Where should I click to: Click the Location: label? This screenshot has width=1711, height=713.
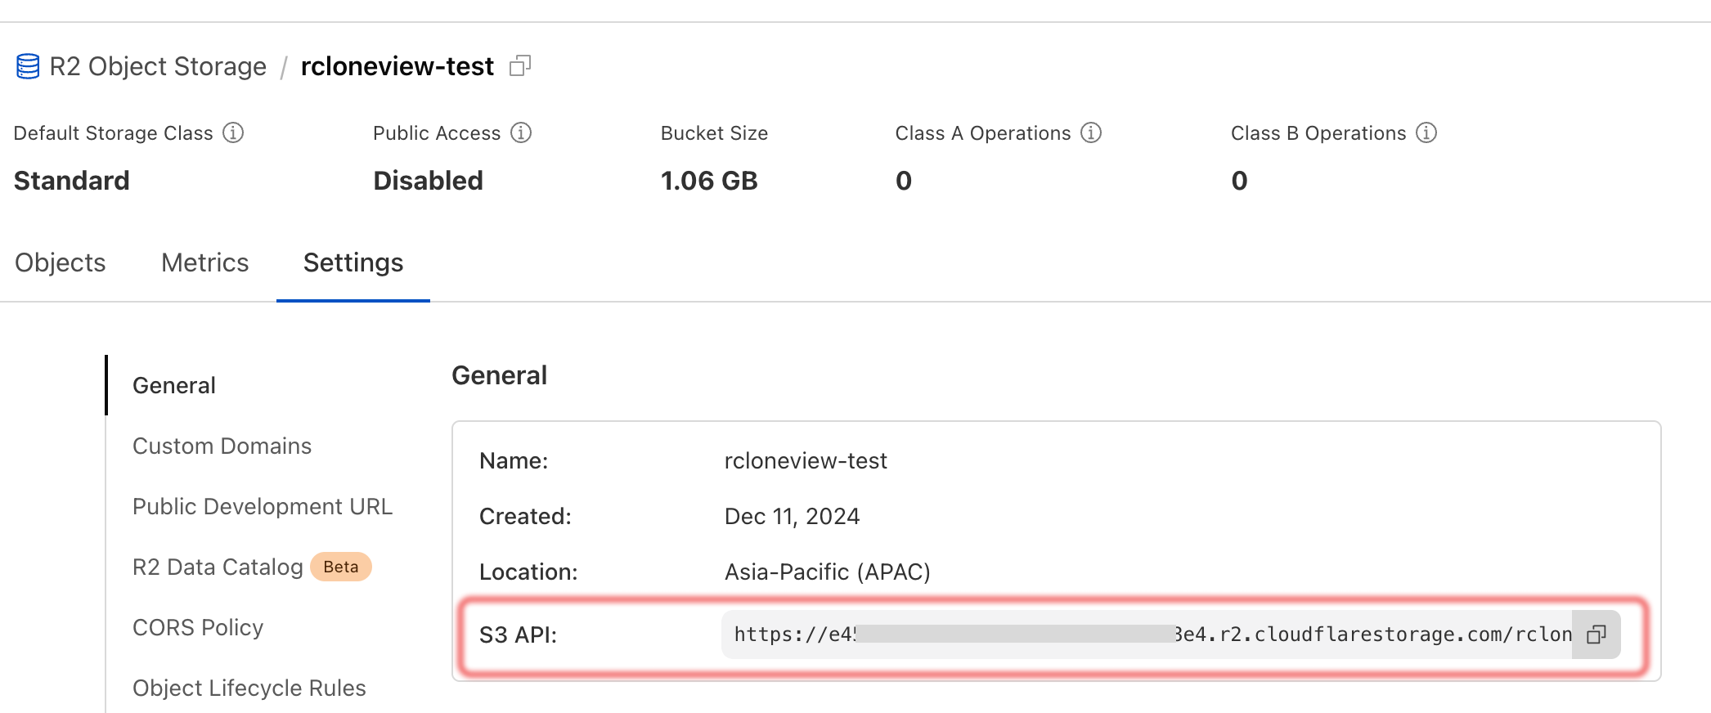coord(528,572)
